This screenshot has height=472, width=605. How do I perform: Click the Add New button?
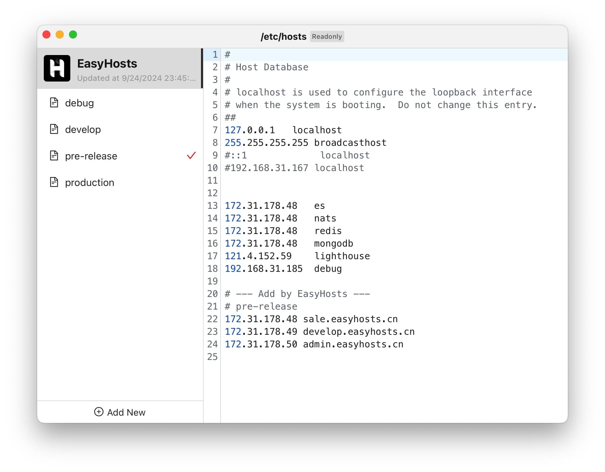coord(120,412)
